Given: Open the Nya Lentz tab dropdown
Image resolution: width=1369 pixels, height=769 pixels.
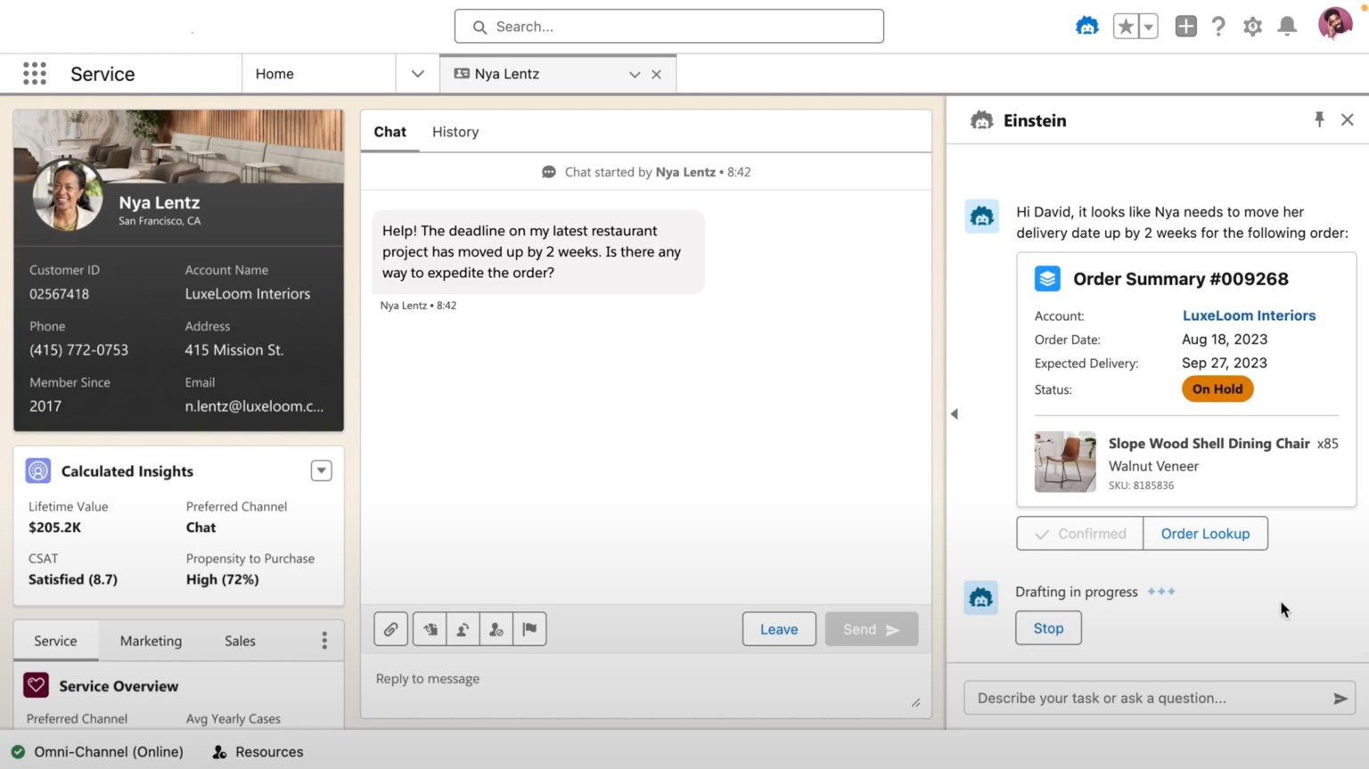Looking at the screenshot, I should (634, 74).
